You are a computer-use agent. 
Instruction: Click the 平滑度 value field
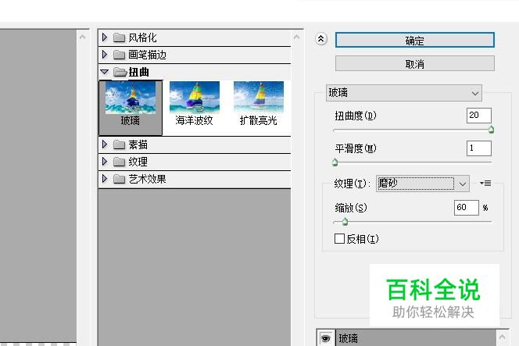478,148
